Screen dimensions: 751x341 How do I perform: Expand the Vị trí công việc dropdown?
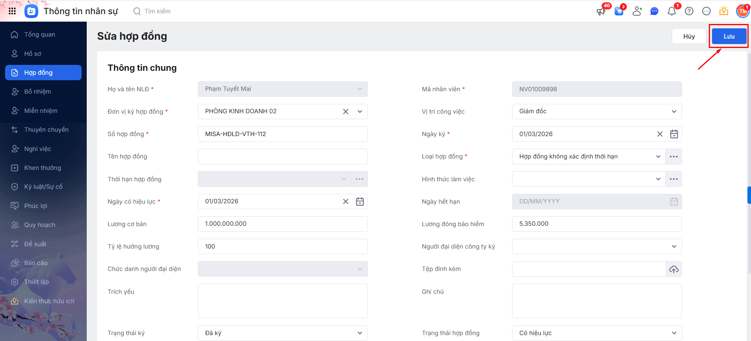(x=674, y=112)
